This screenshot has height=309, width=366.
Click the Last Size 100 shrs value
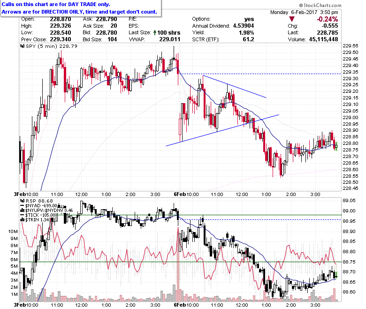click(x=169, y=32)
